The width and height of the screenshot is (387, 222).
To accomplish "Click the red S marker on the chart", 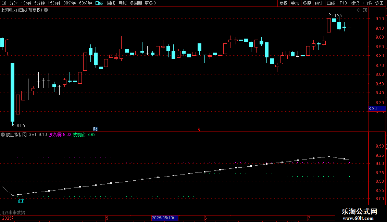I will [x=199, y=129].
